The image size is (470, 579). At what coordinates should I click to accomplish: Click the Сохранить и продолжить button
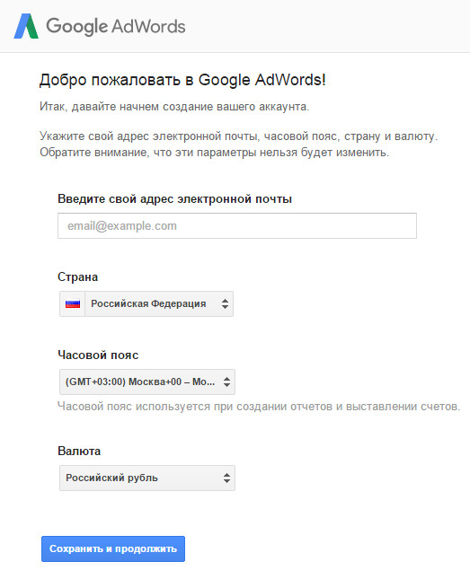coord(113,548)
